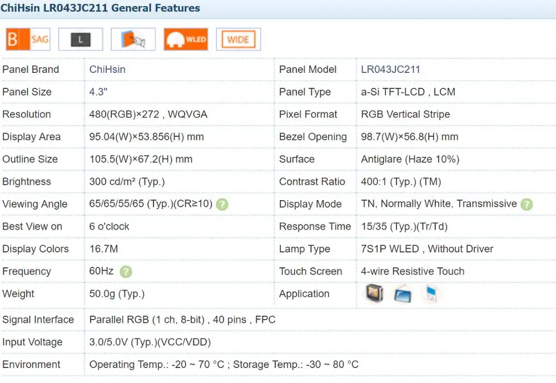Click the blue tablet Application icon
Image resolution: width=556 pixels, height=383 pixels.
tap(403, 295)
